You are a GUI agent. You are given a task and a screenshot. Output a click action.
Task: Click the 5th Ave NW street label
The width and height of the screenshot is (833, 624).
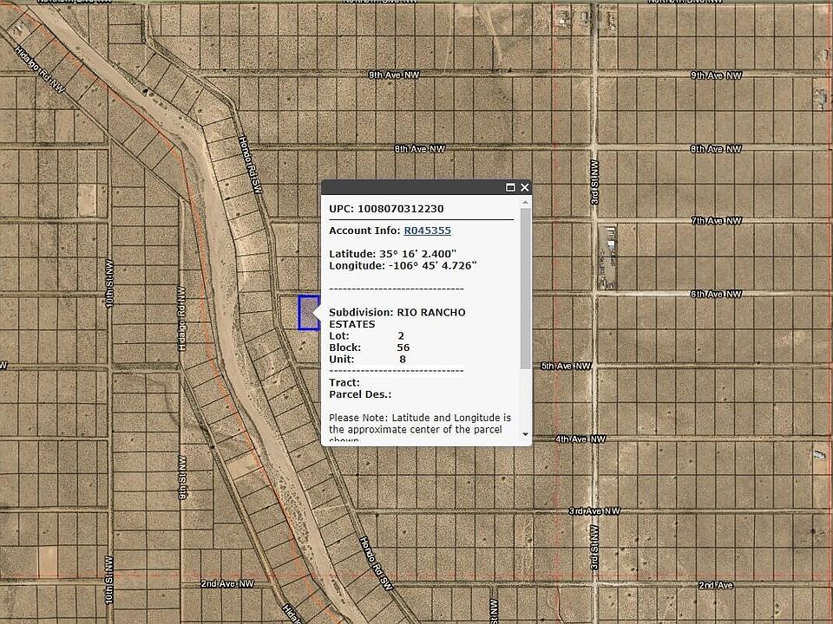click(x=566, y=367)
